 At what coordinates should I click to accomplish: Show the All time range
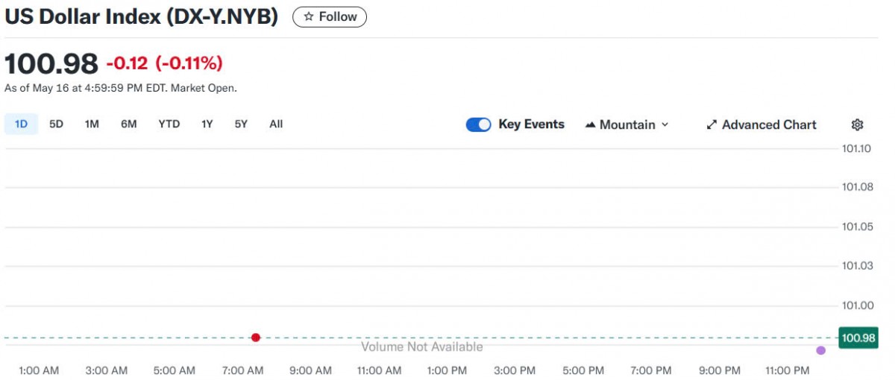(x=276, y=124)
